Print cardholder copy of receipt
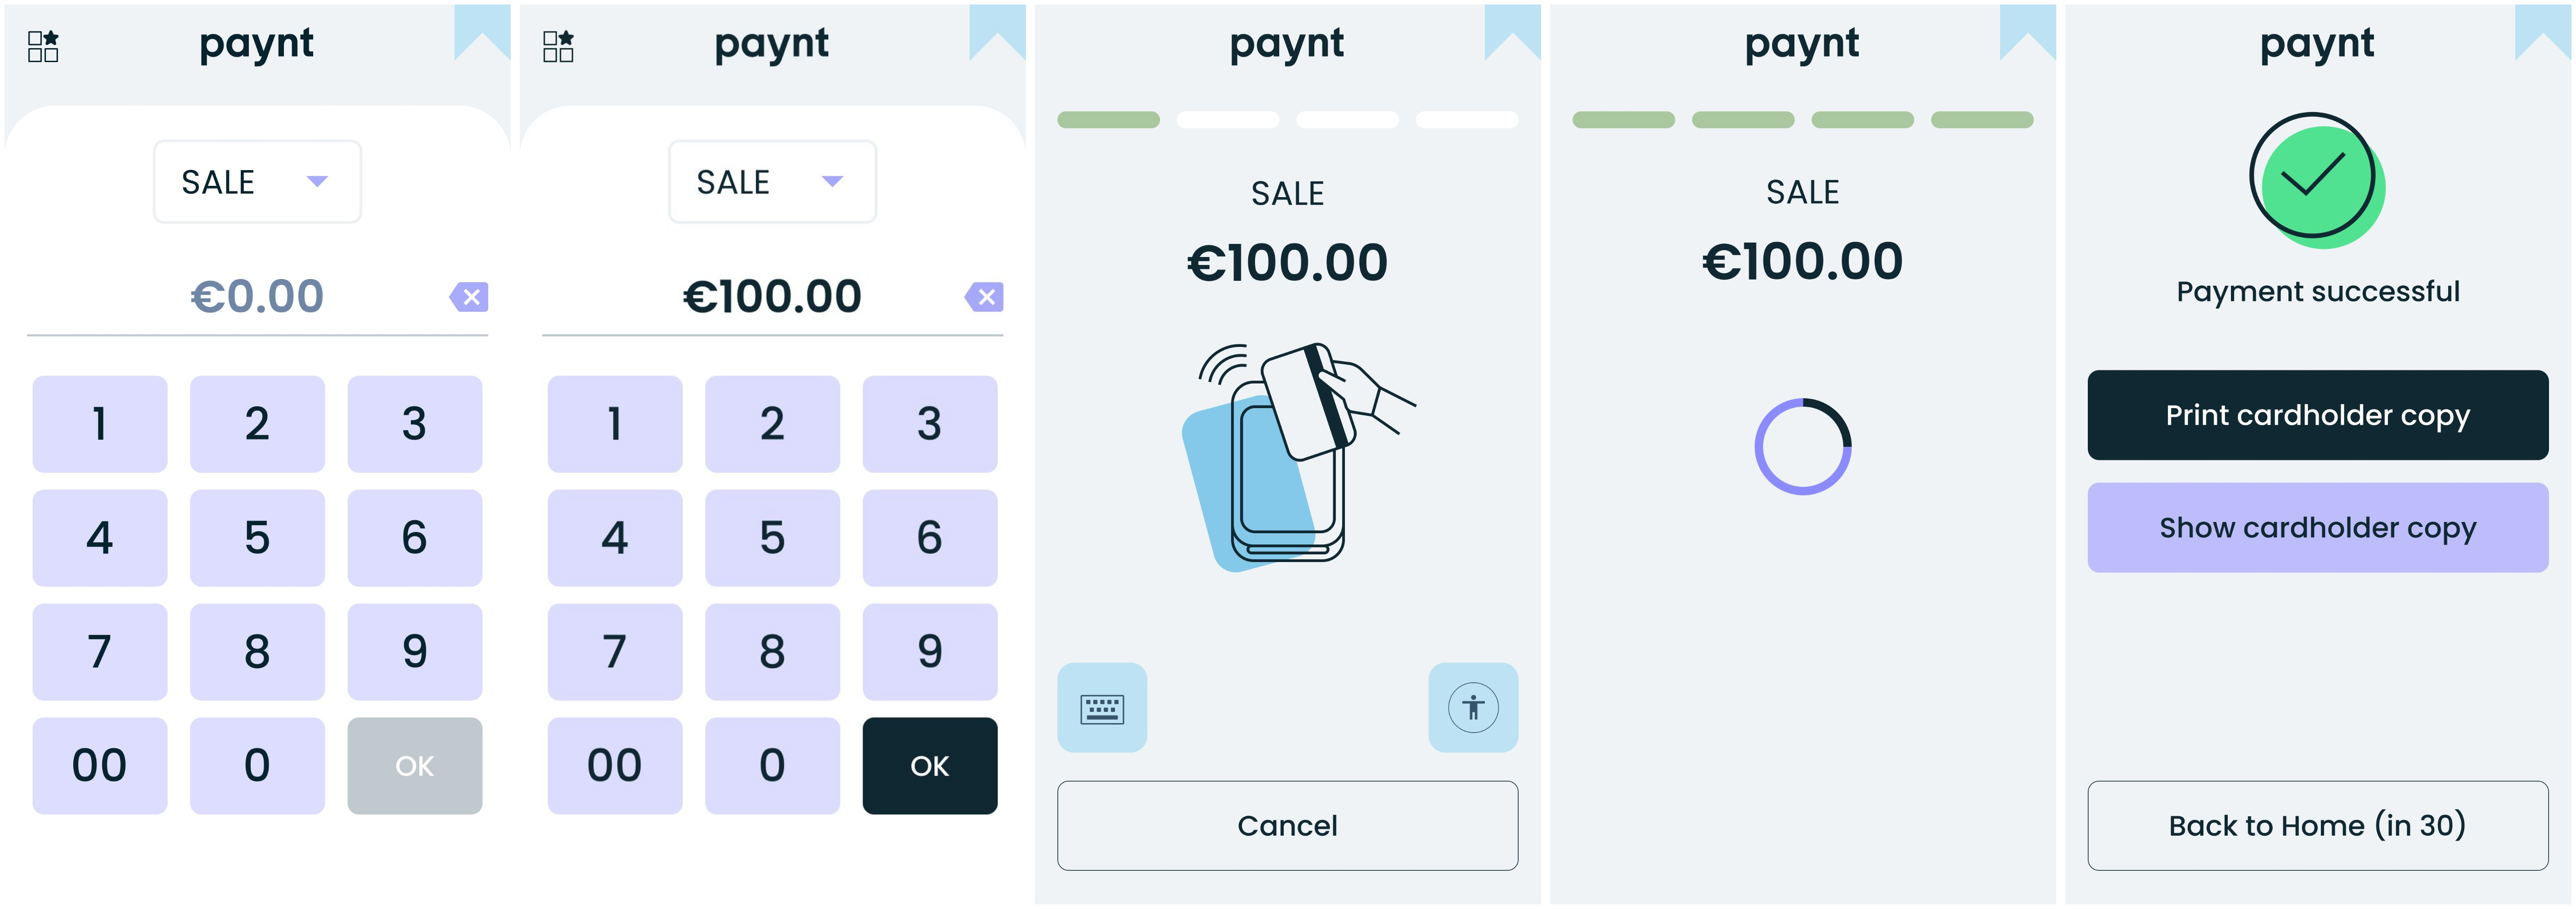The height and width of the screenshot is (909, 2576). (x=2317, y=415)
